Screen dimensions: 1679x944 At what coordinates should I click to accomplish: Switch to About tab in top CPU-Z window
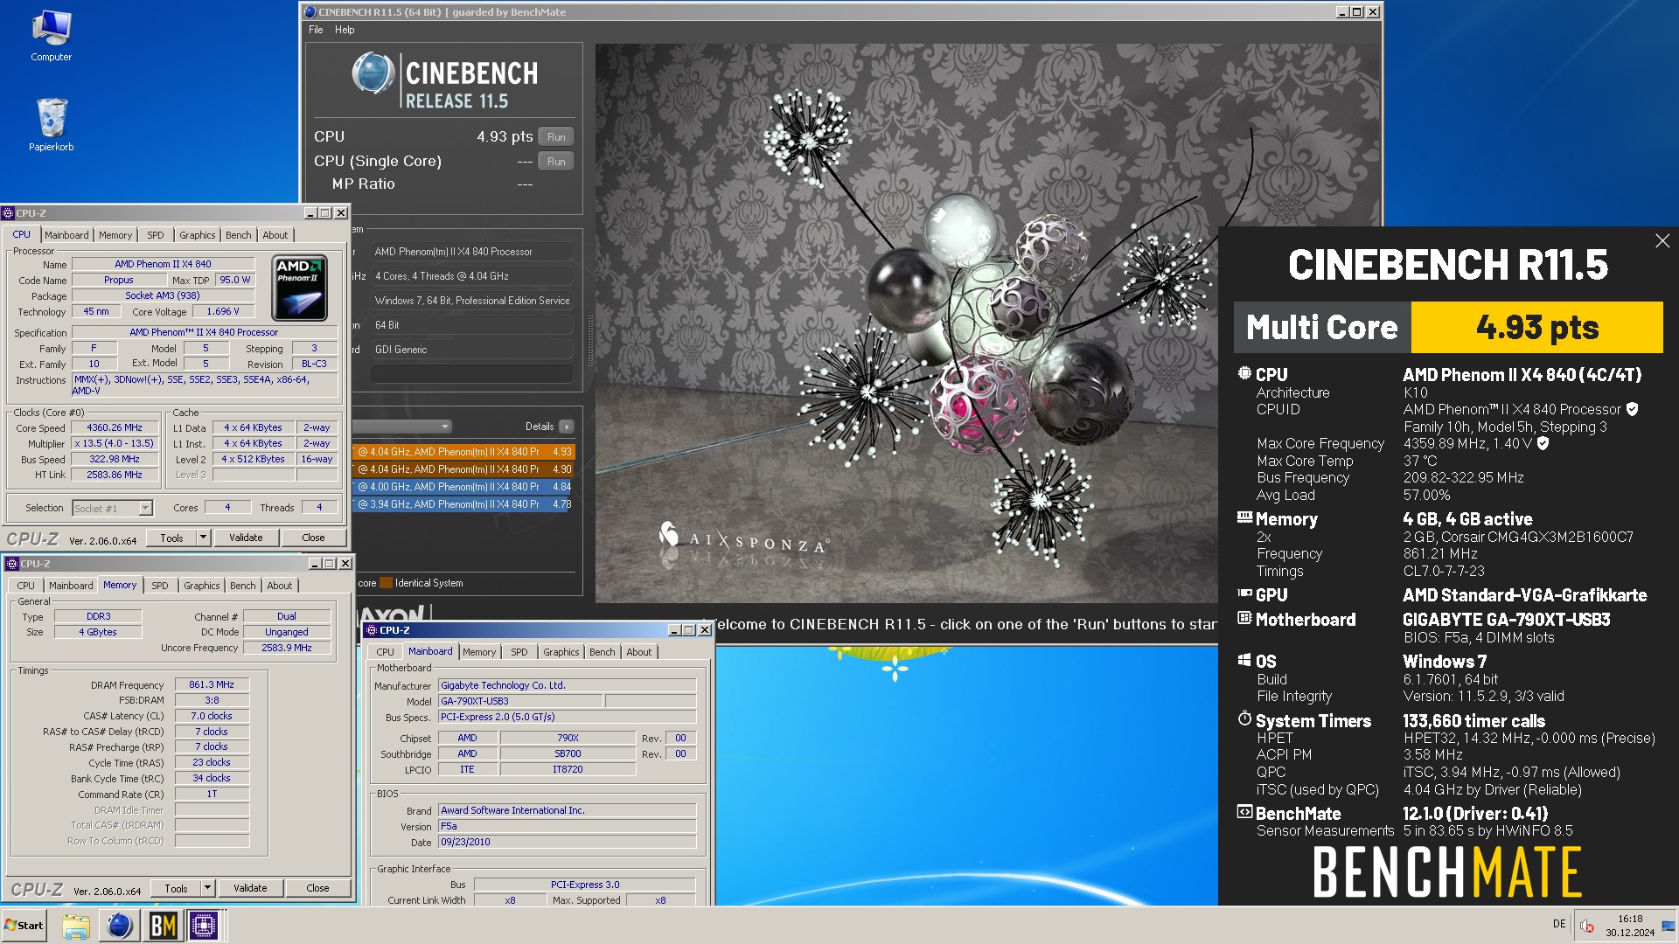point(275,235)
